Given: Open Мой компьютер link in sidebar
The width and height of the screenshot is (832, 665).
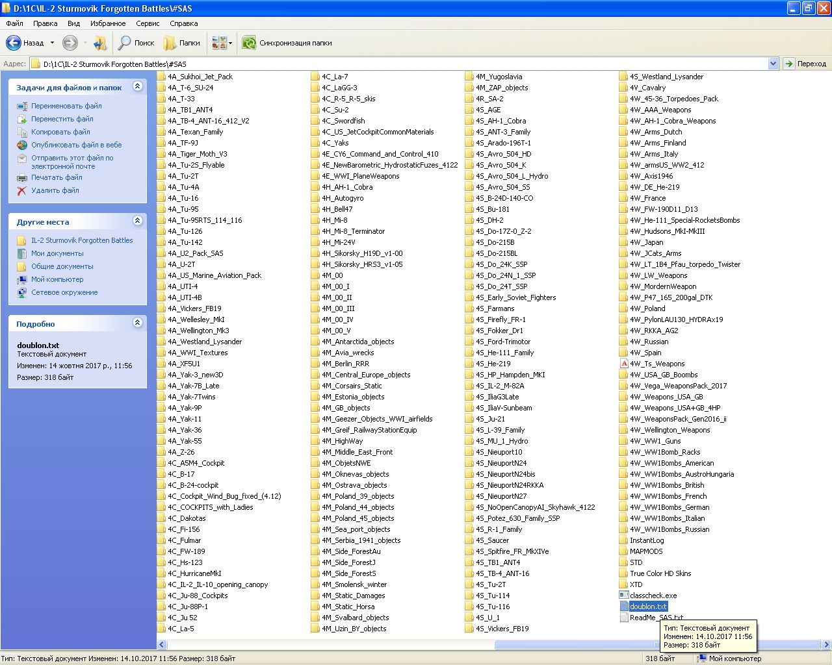Looking at the screenshot, I should [x=57, y=279].
